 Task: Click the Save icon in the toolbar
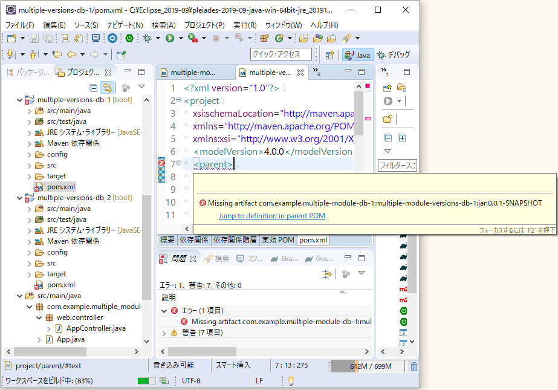tap(34, 38)
